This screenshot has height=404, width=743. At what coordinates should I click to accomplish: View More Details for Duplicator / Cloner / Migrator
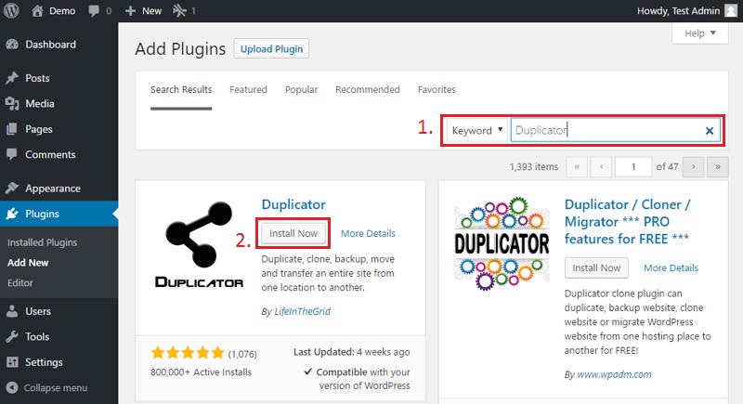point(671,268)
